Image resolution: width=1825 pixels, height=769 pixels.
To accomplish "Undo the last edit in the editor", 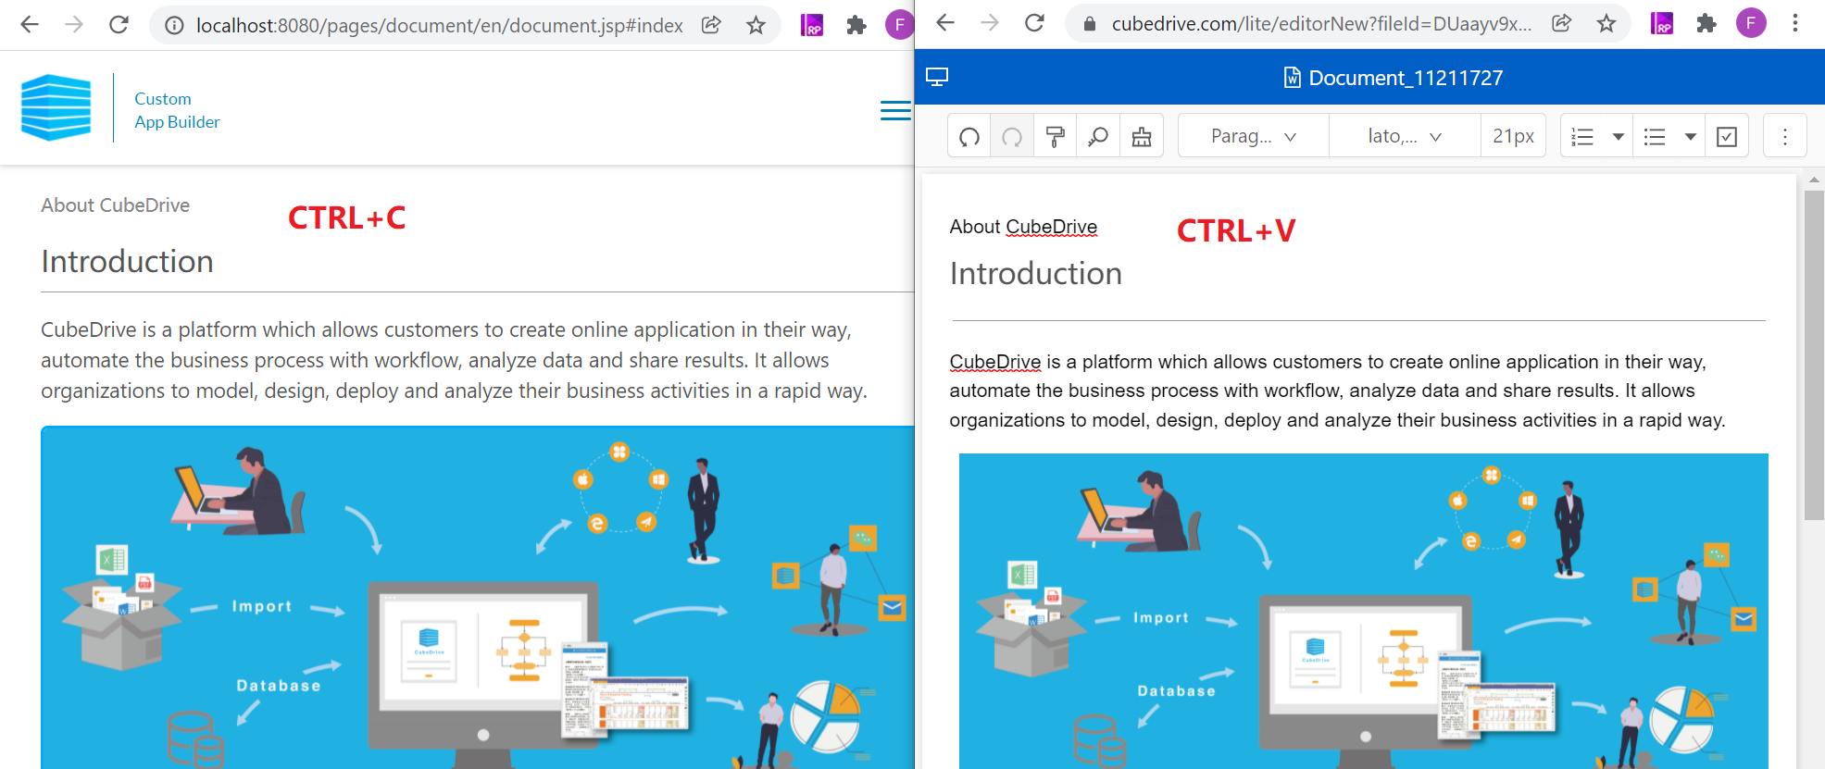I will (969, 137).
